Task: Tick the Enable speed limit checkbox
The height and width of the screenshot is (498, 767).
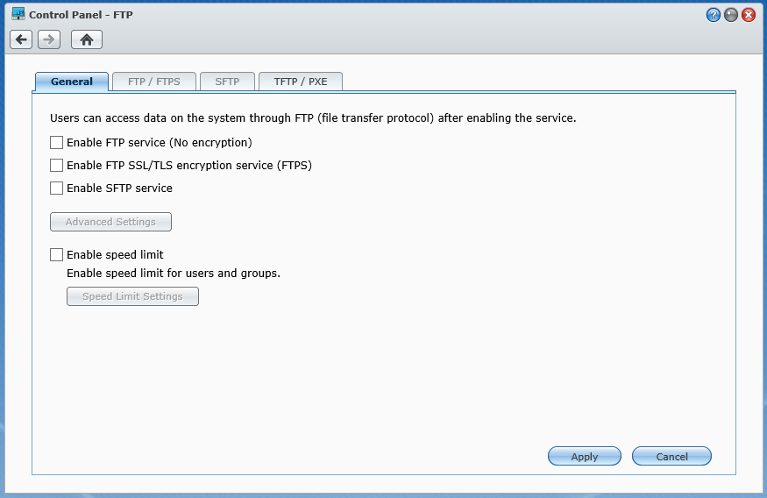Action: coord(56,254)
